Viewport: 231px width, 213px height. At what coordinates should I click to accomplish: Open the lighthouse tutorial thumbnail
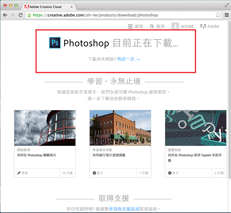pos(45,128)
